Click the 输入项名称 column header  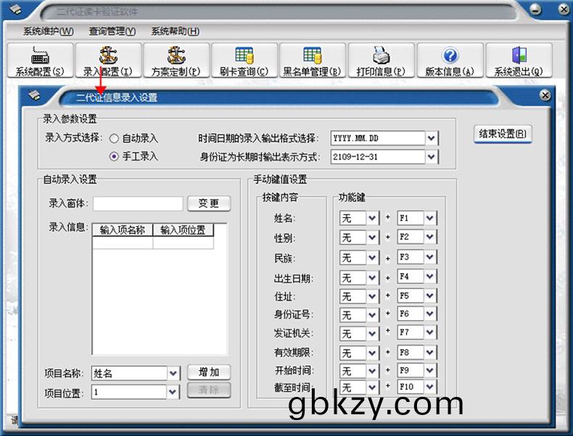(123, 230)
